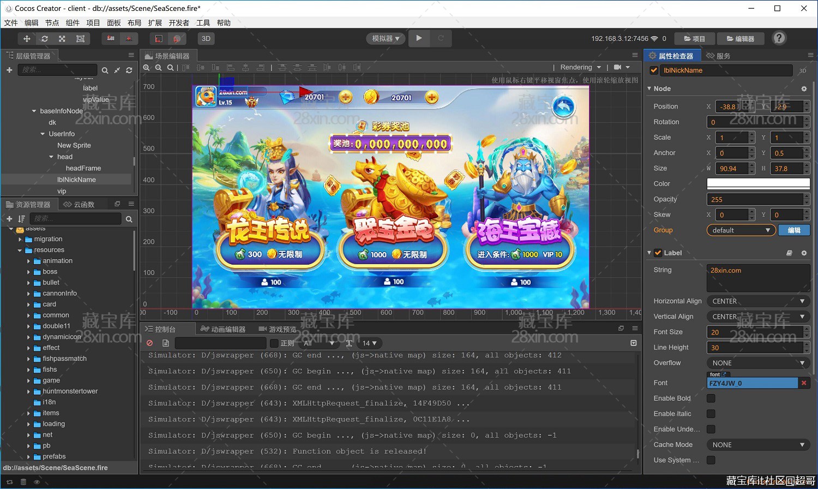
Task: Align selected nodes to left
Action: pyautogui.click(x=231, y=68)
